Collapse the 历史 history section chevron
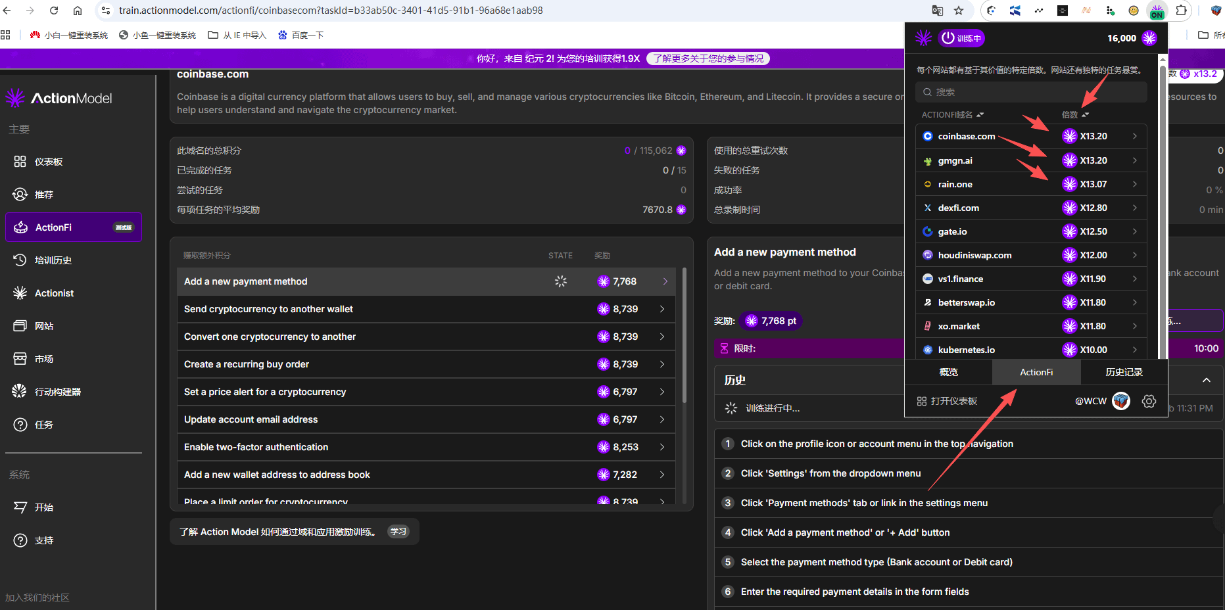The width and height of the screenshot is (1225, 610). coord(1206,380)
